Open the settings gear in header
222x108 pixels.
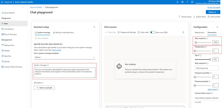182,2
